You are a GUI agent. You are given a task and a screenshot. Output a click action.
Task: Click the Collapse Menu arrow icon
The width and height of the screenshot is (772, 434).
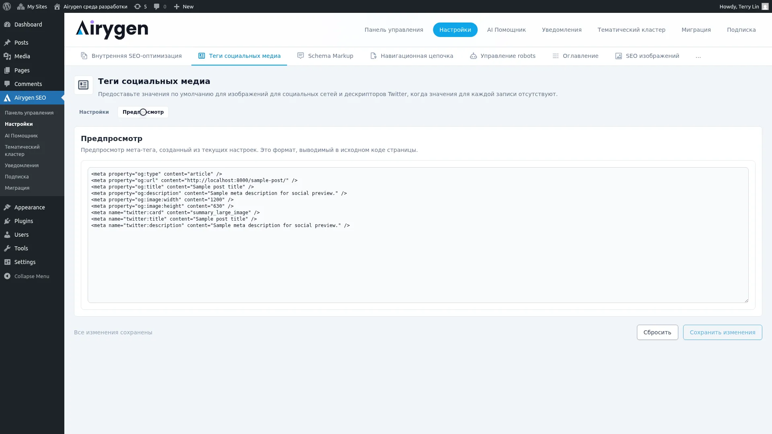(x=7, y=276)
